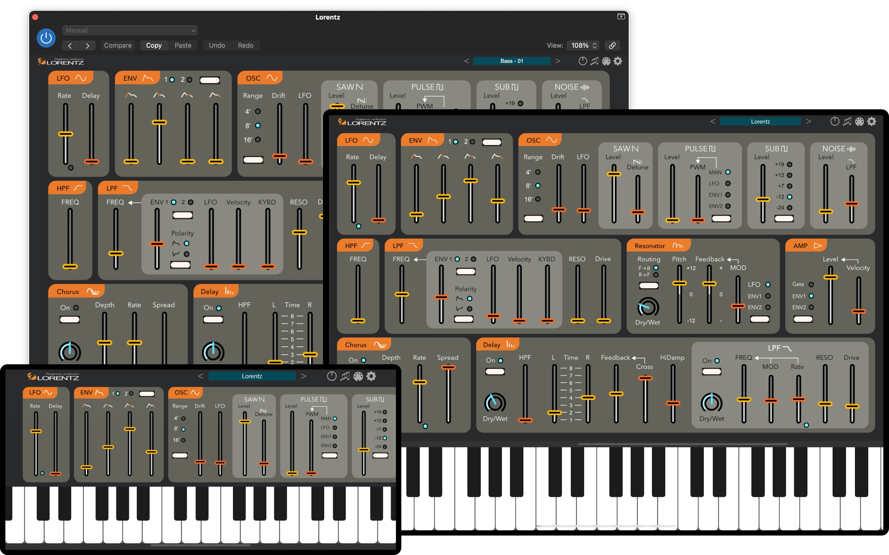Click Delay section header in Logic window
This screenshot has height=555, width=889.
[x=216, y=292]
